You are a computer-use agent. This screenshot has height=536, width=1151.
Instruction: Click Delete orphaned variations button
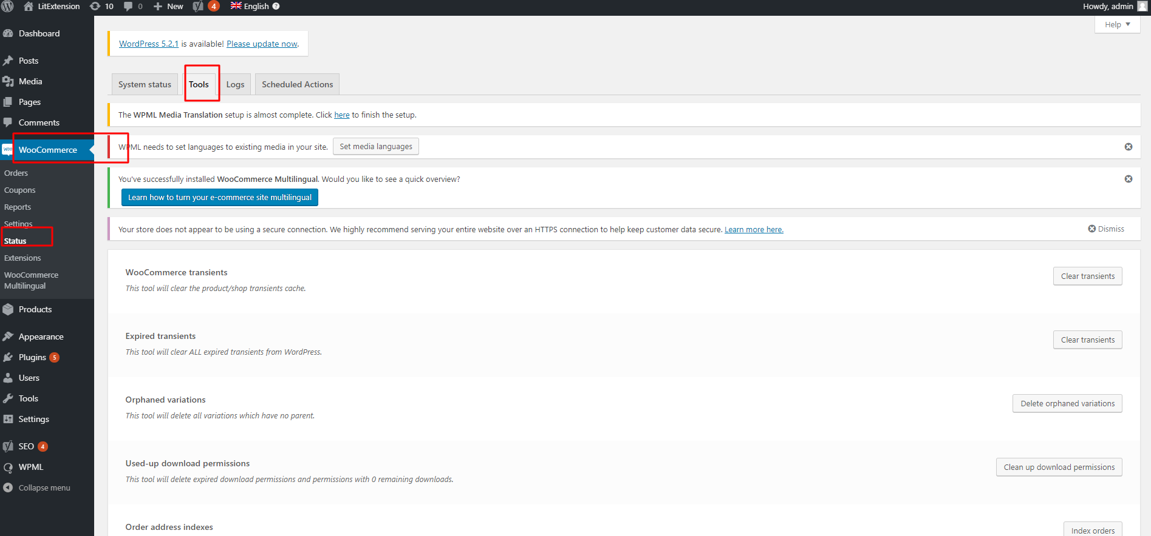click(x=1067, y=403)
